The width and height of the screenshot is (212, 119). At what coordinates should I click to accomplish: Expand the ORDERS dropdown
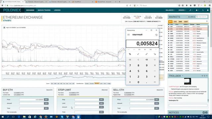click(182, 10)
